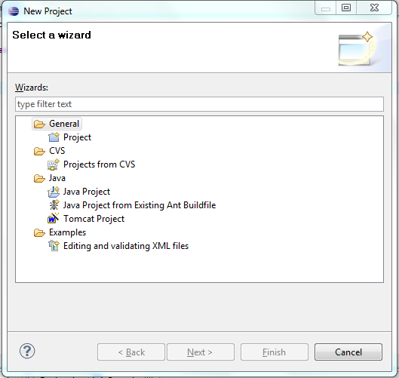Open the help question mark icon

(x=27, y=351)
